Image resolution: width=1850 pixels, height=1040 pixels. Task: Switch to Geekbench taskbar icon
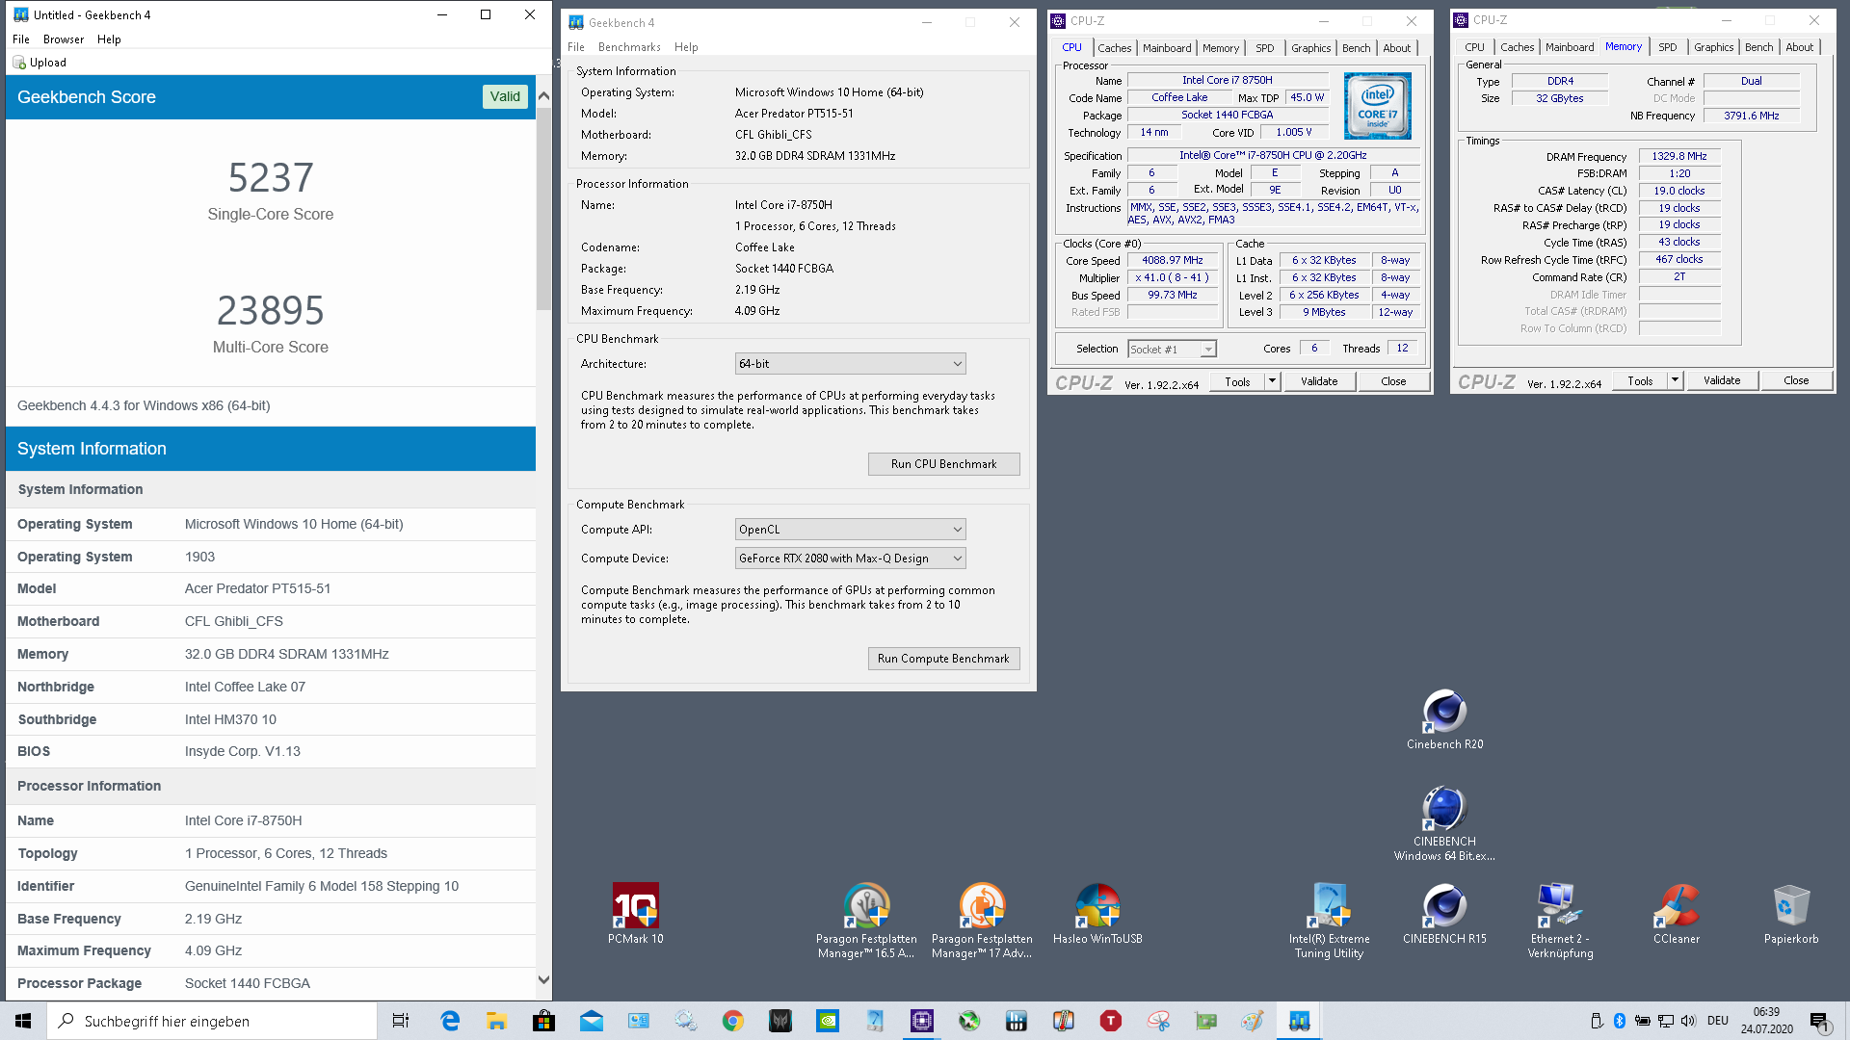click(x=1299, y=1021)
